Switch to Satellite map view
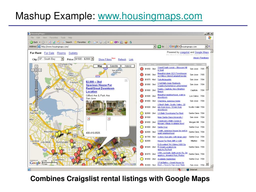 click(114, 66)
